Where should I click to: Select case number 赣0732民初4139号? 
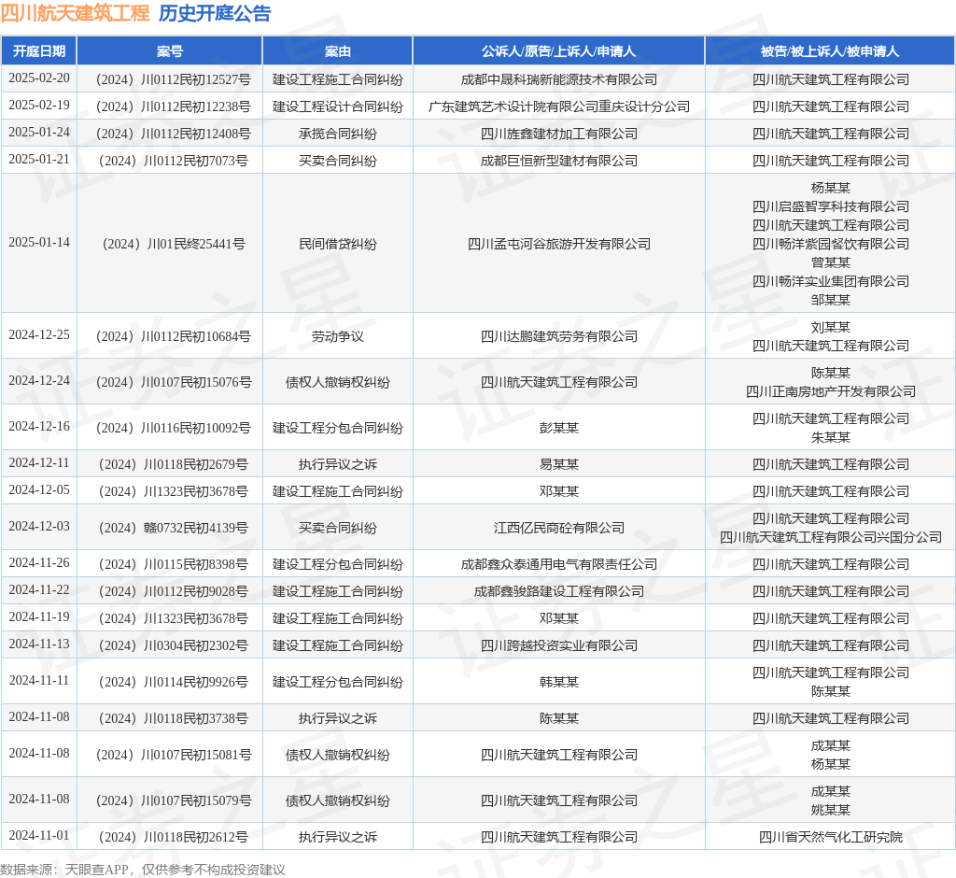(173, 528)
